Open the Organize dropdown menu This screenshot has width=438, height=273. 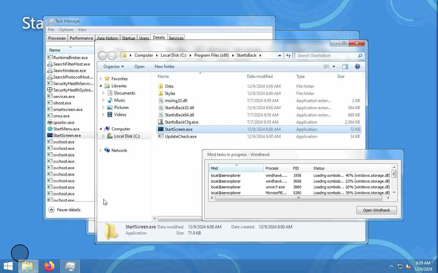pos(114,67)
